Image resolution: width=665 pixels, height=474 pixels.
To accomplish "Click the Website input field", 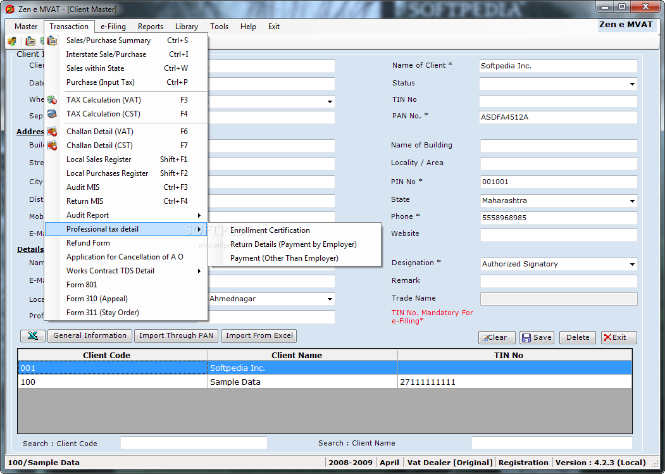I will click(x=559, y=235).
